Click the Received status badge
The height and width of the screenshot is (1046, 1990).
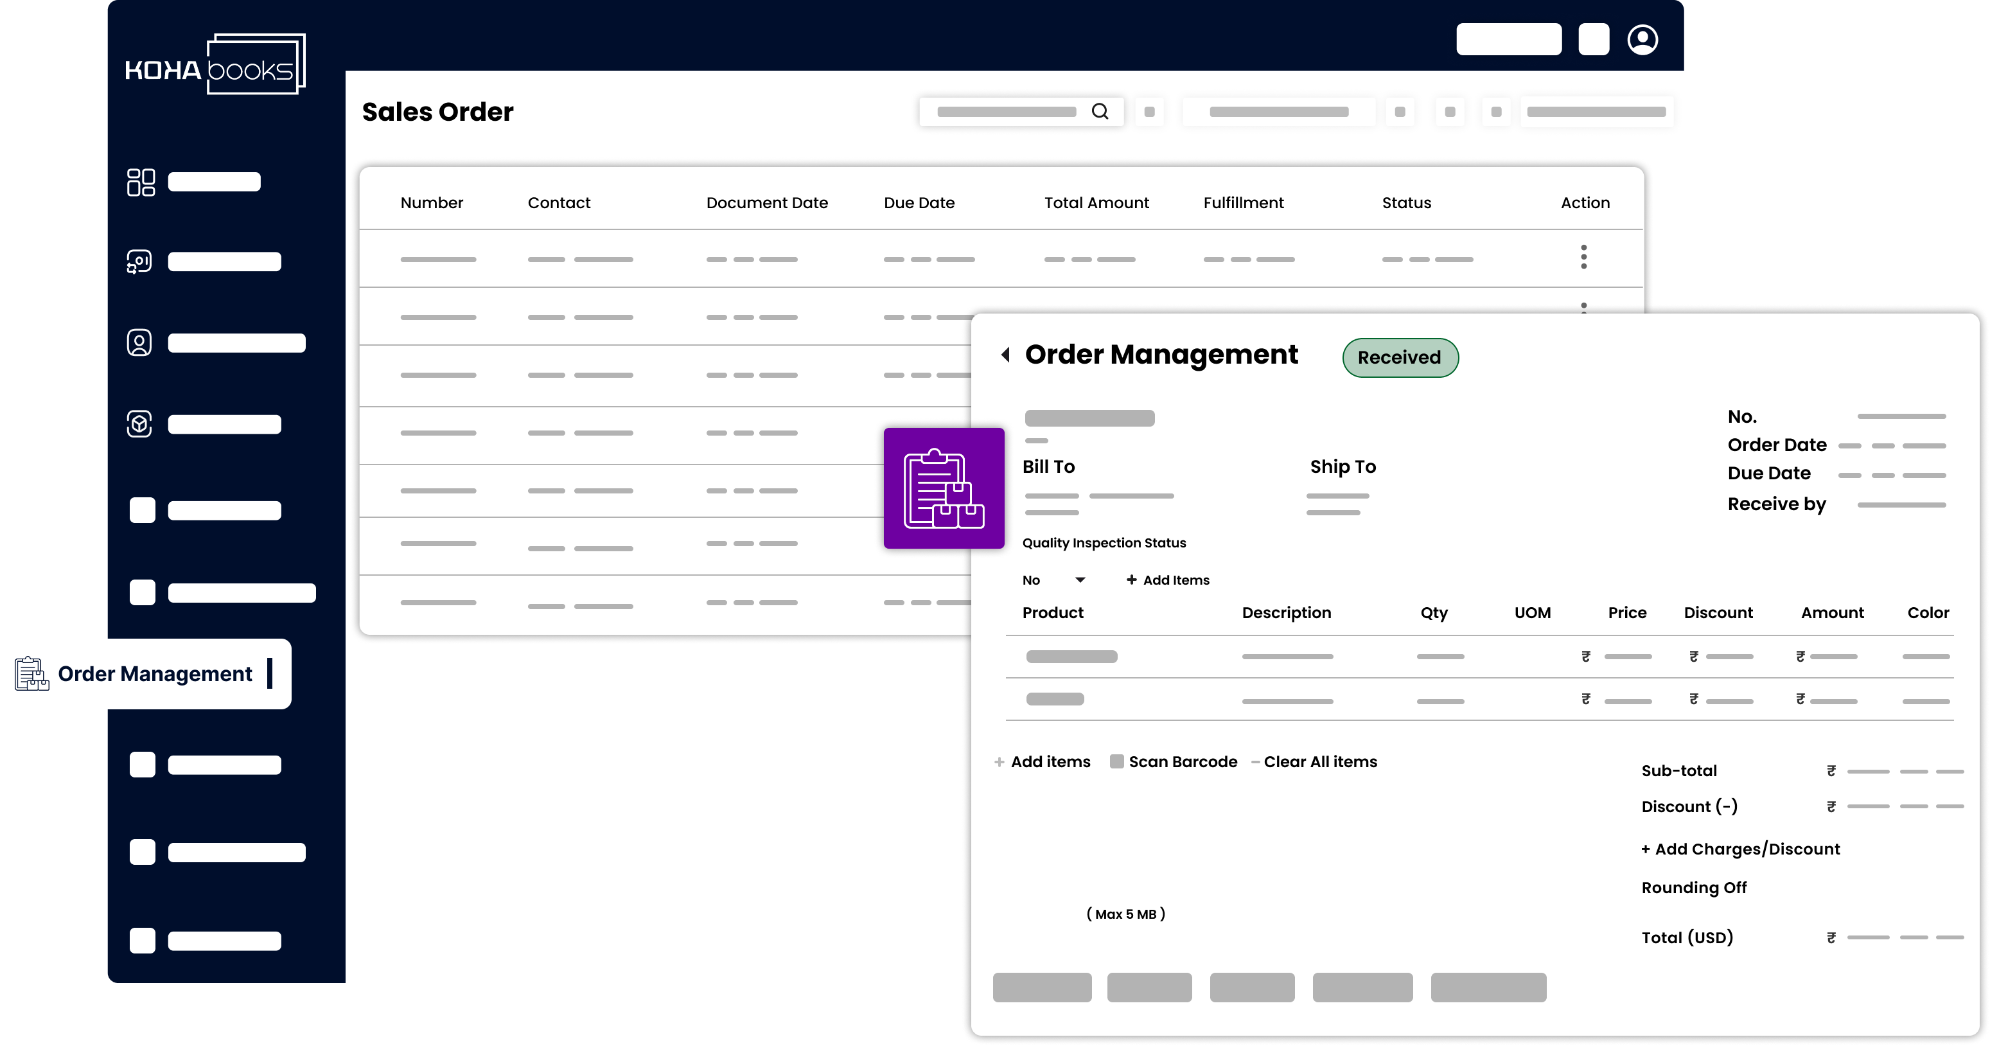[1399, 358]
